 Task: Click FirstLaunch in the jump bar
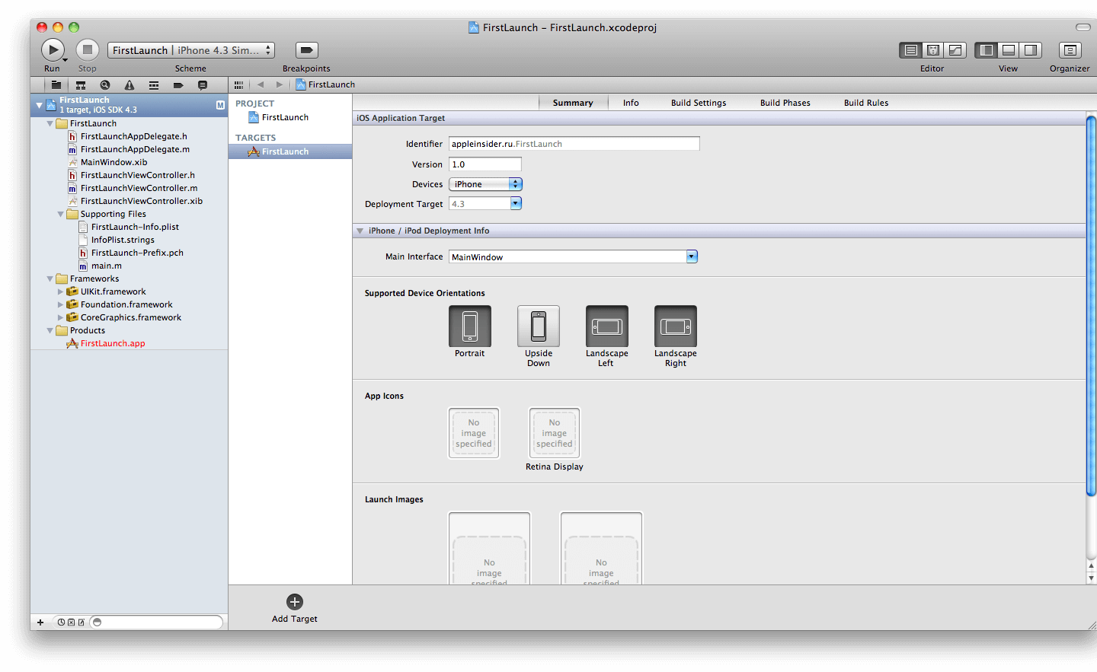click(x=325, y=84)
